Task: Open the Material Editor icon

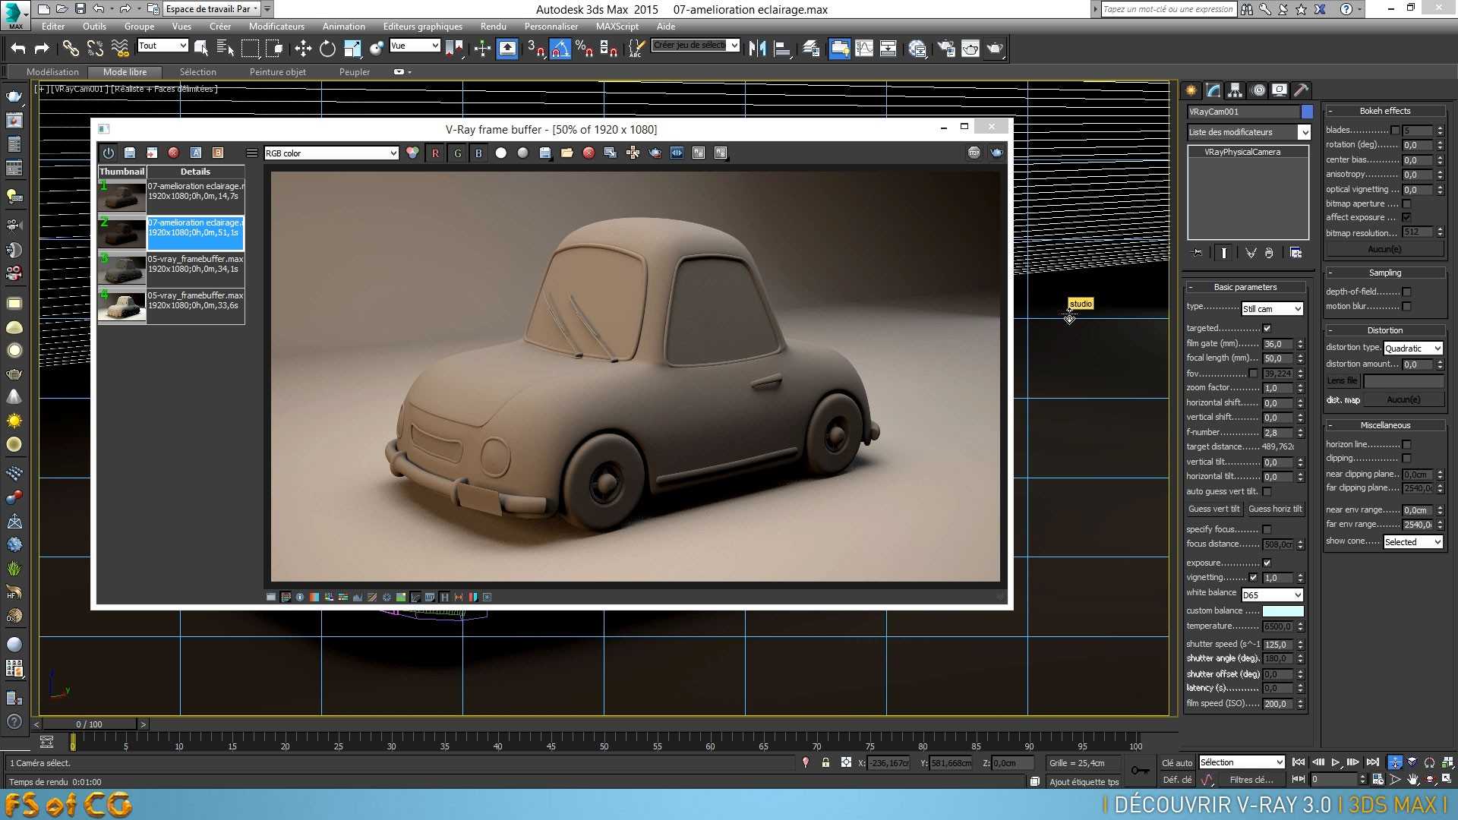Action: pos(917,49)
